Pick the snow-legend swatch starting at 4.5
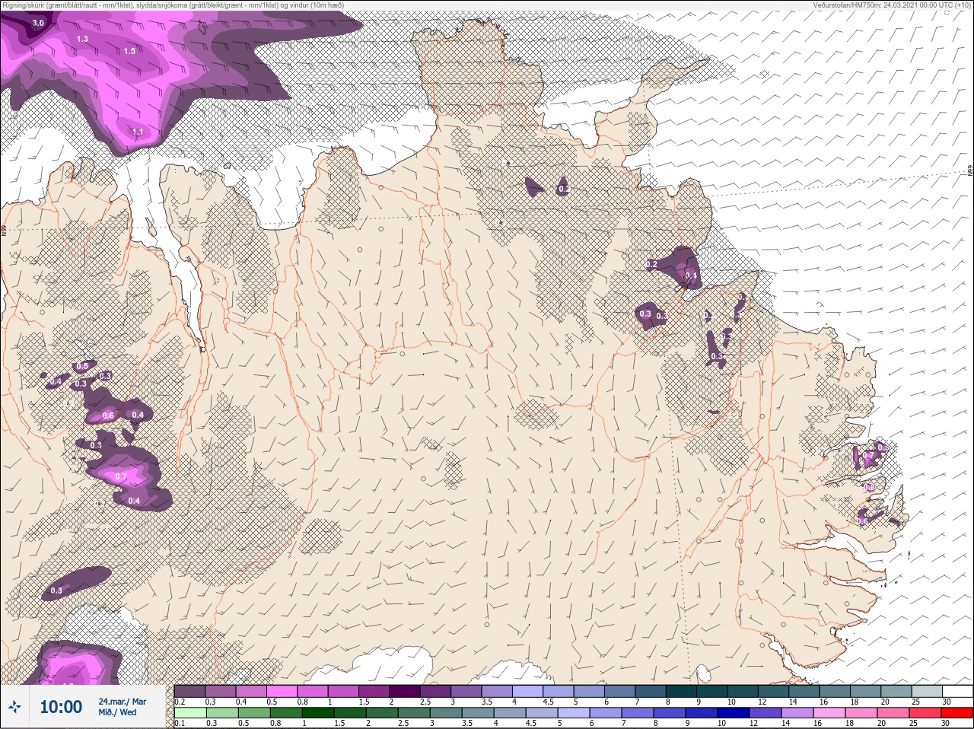This screenshot has height=729, width=974. tap(559, 691)
